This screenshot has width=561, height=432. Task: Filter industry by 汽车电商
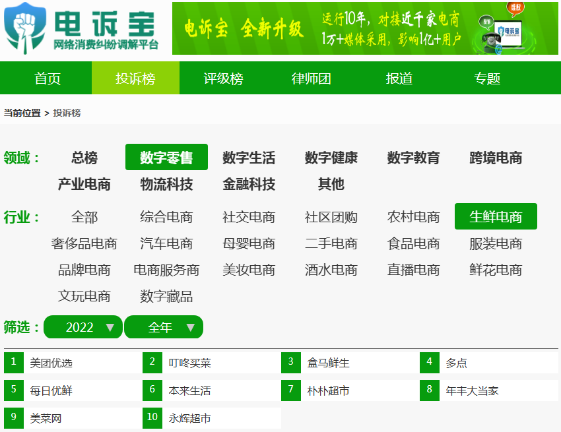166,243
